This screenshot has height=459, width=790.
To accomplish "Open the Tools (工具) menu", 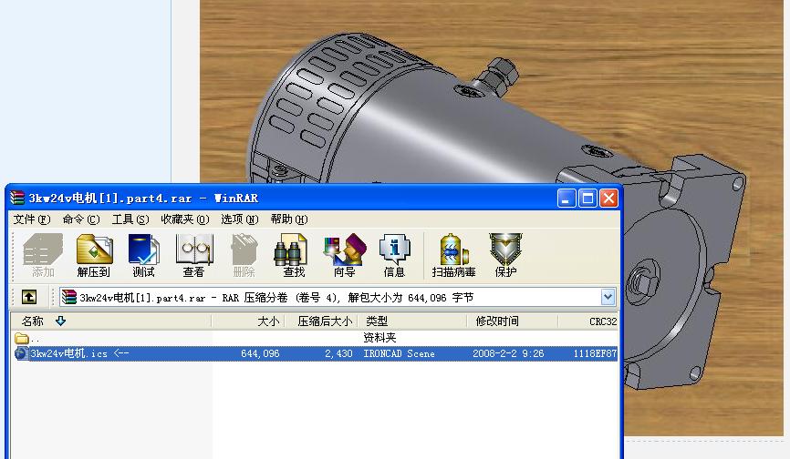I will click(130, 219).
